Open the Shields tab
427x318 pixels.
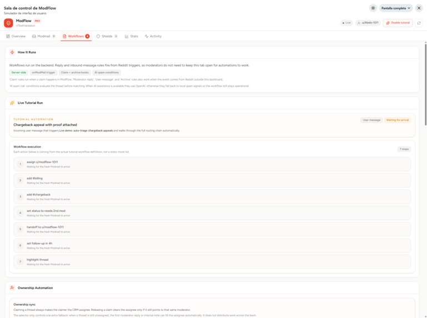[107, 36]
